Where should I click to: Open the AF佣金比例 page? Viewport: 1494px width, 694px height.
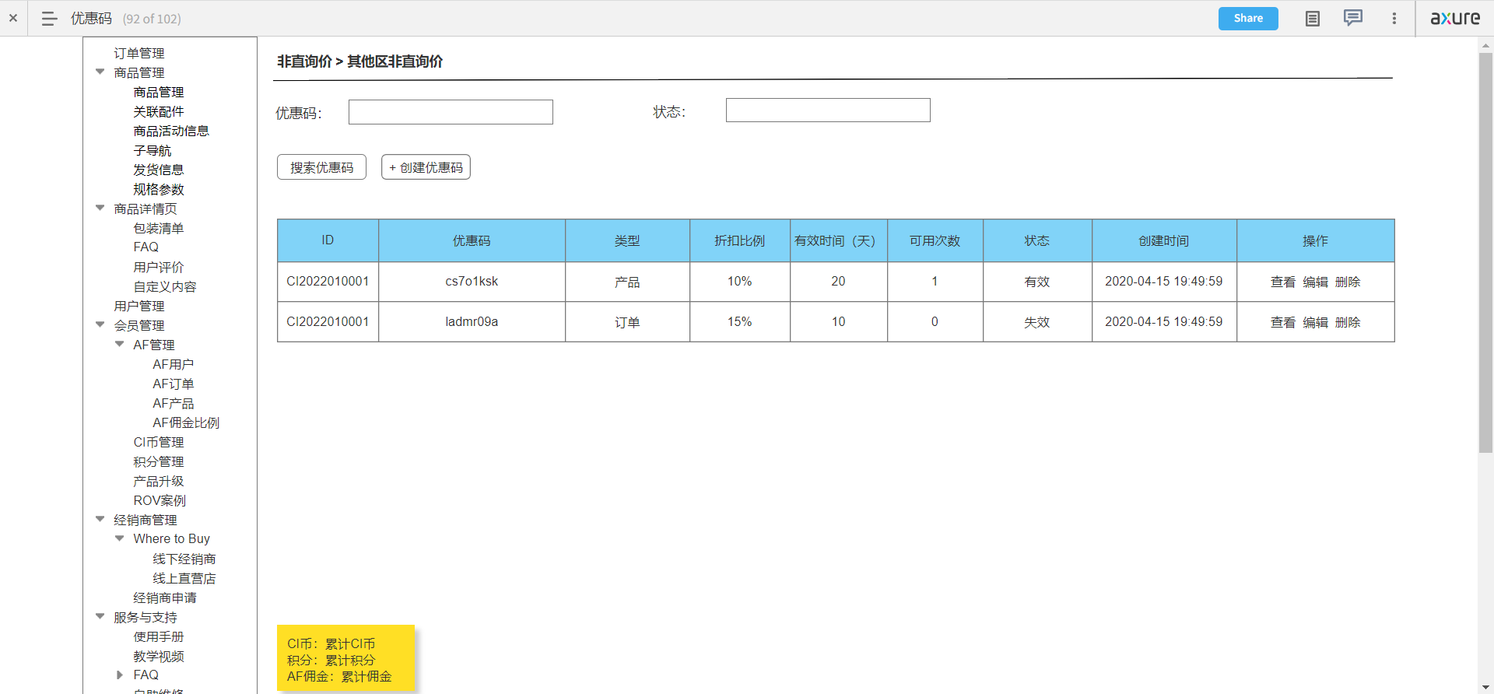tap(186, 422)
